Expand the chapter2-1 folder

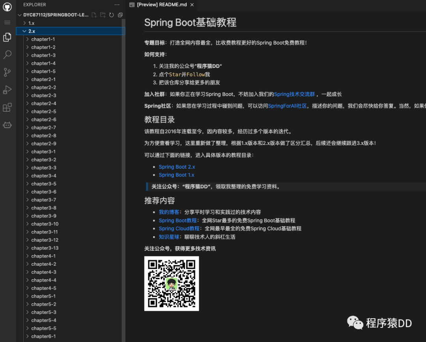28,79
